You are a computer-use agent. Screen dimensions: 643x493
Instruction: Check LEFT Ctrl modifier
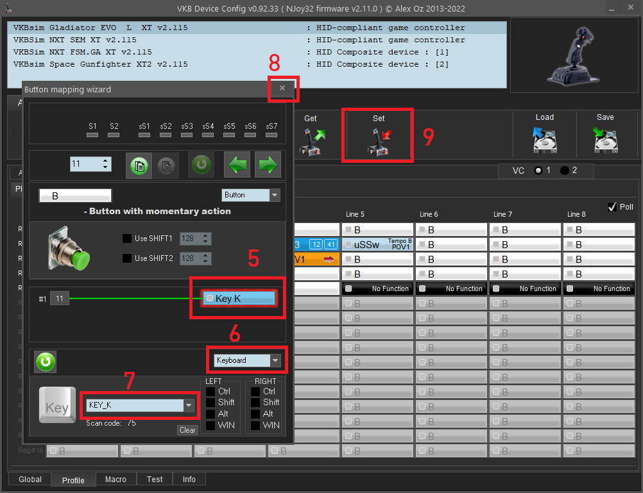click(210, 391)
